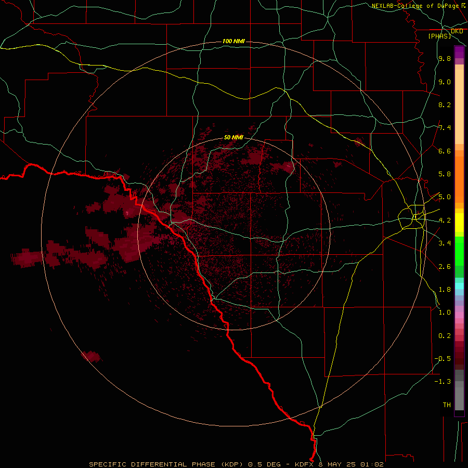Click the Specific Differential Phase caption text
The width and height of the screenshot is (468, 468).
[x=236, y=464]
